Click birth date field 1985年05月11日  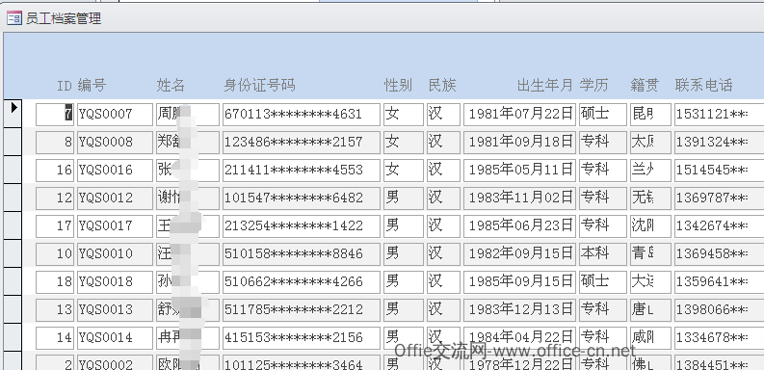pyautogui.click(x=520, y=171)
